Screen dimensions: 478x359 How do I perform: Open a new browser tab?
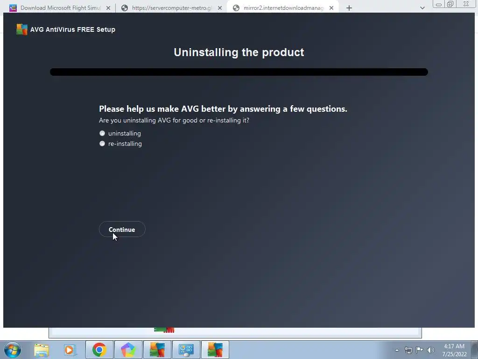[x=349, y=8]
